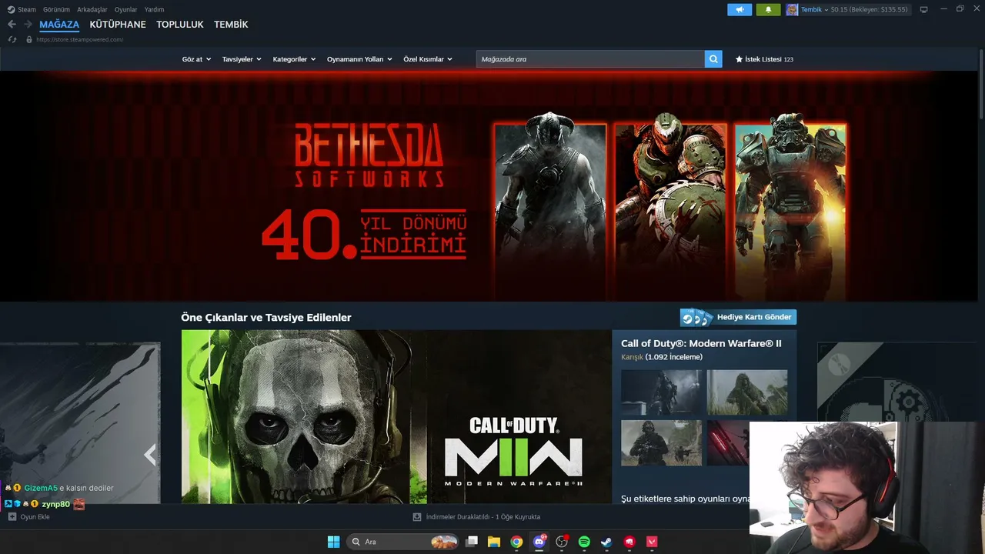Click the previous carousel arrow
Image resolution: width=985 pixels, height=554 pixels.
click(150, 455)
